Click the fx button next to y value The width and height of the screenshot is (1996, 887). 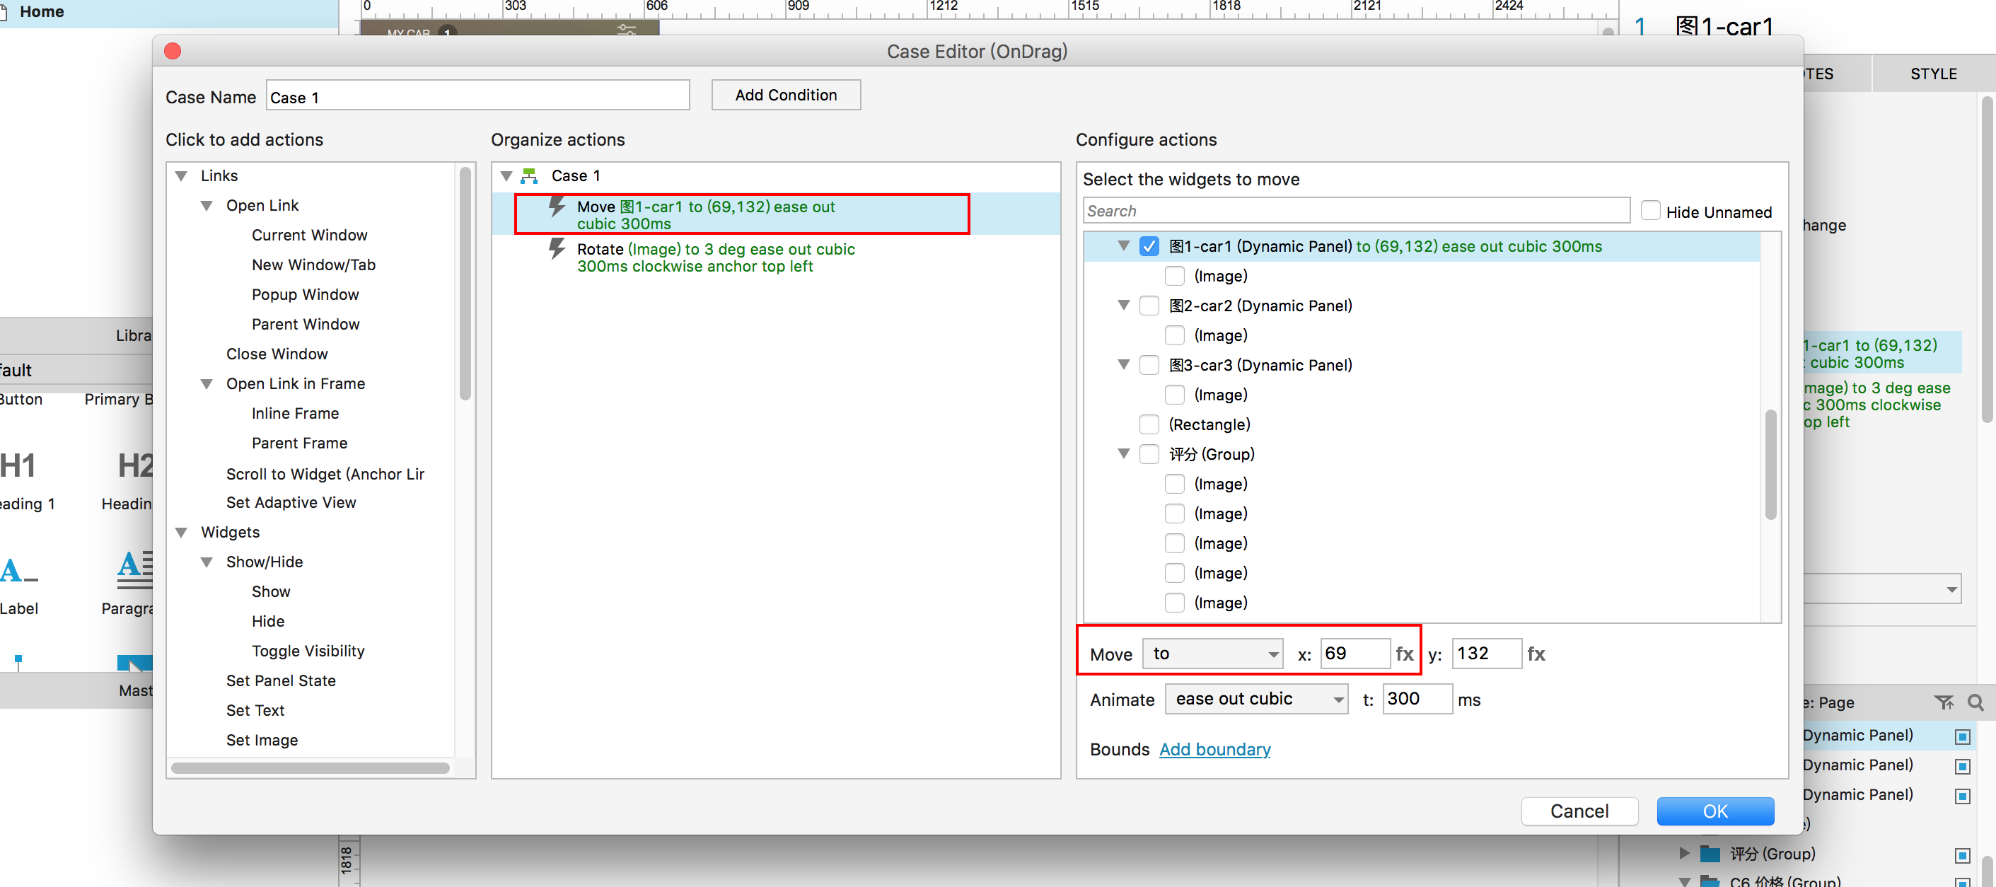click(1536, 654)
